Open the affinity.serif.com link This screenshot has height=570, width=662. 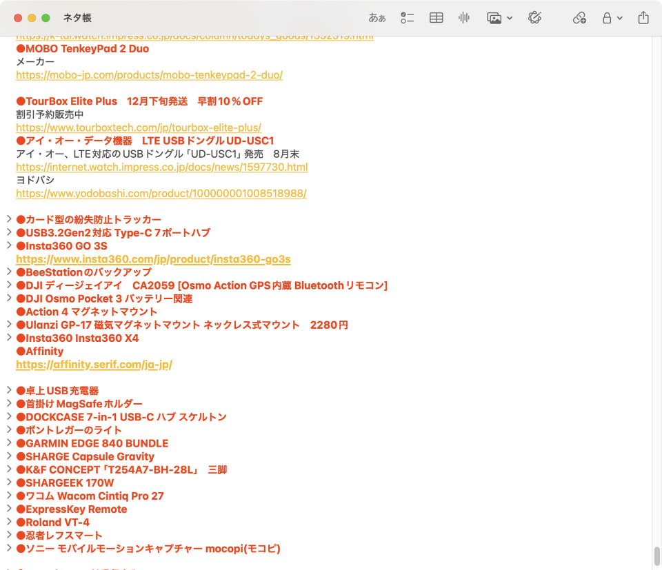pyautogui.click(x=94, y=365)
